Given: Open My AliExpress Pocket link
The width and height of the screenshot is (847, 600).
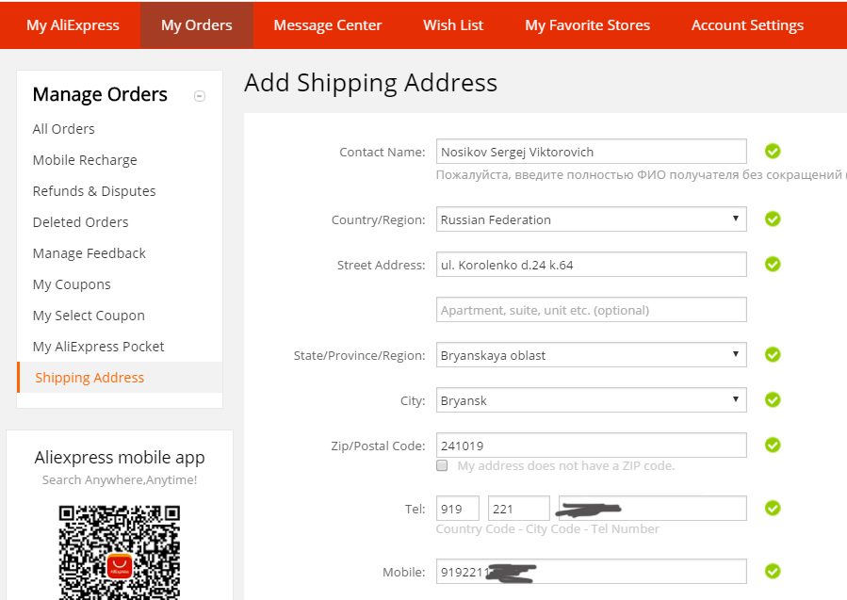Looking at the screenshot, I should click(98, 347).
